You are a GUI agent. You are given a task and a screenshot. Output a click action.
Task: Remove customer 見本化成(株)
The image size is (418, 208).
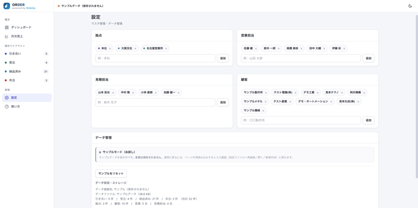click(x=358, y=102)
